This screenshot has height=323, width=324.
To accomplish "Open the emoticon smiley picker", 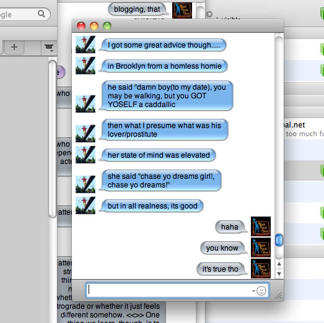I will (261, 291).
